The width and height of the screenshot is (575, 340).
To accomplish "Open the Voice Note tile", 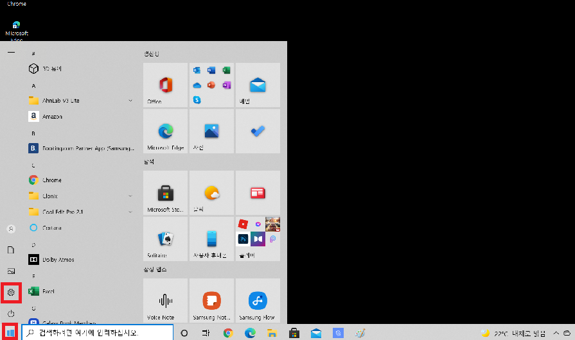I will (x=165, y=300).
